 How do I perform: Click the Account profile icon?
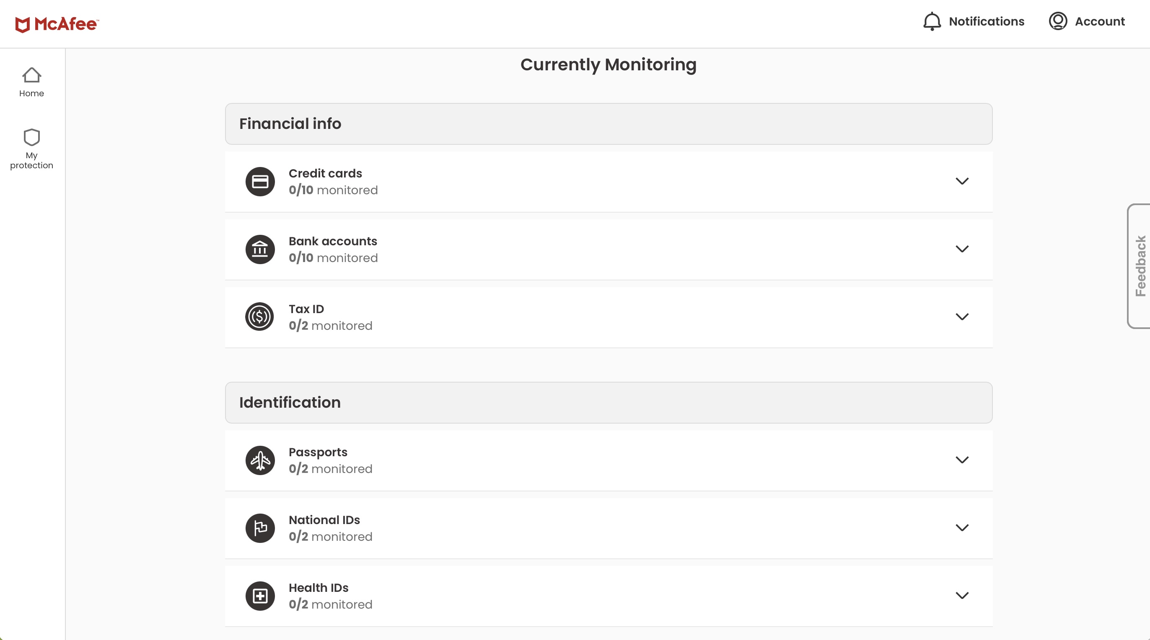[x=1058, y=21]
